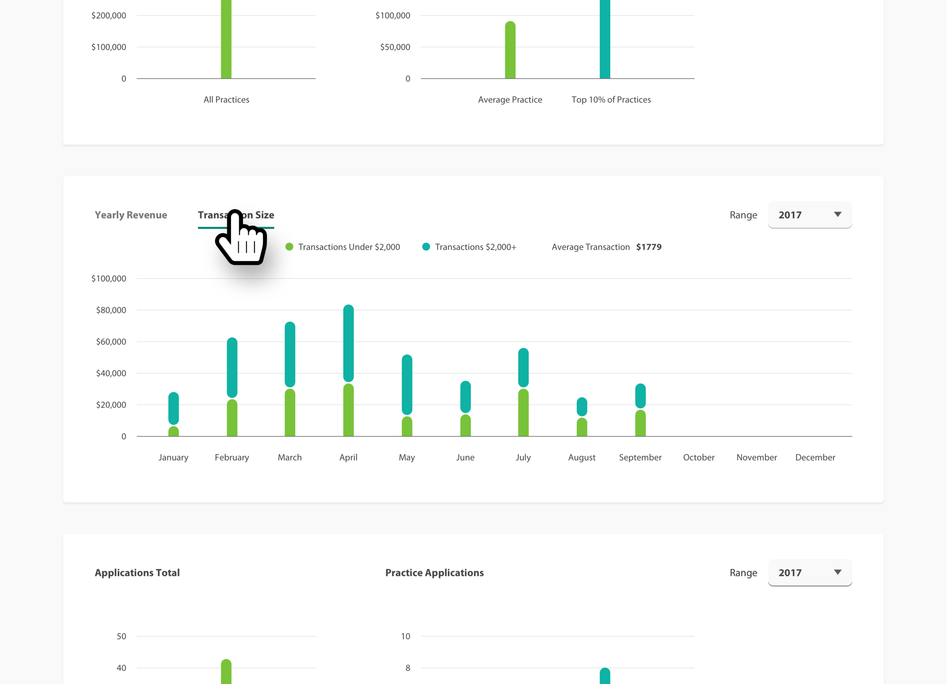Select January's teal bar segment
Image resolution: width=947 pixels, height=684 pixels.
coord(173,408)
